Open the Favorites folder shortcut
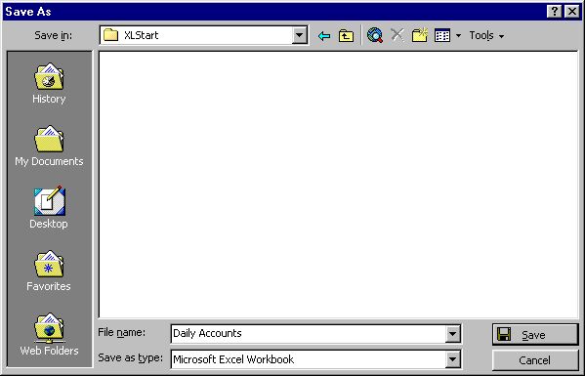The height and width of the screenshot is (376, 585). [49, 271]
